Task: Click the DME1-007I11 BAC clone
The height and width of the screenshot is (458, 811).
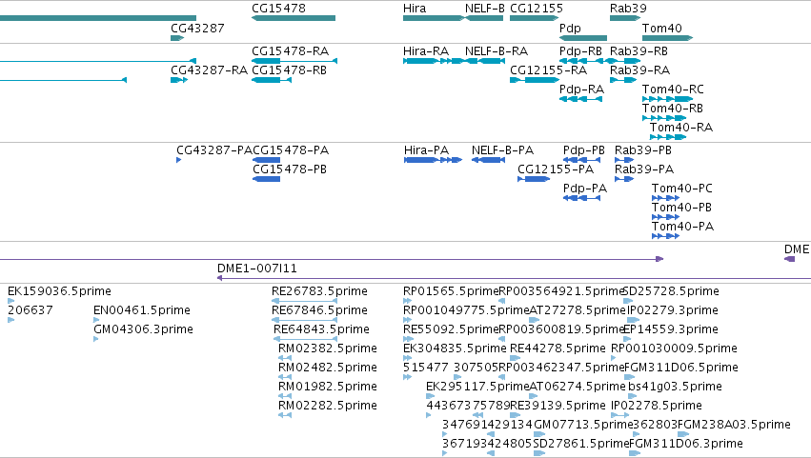Action: [514, 278]
